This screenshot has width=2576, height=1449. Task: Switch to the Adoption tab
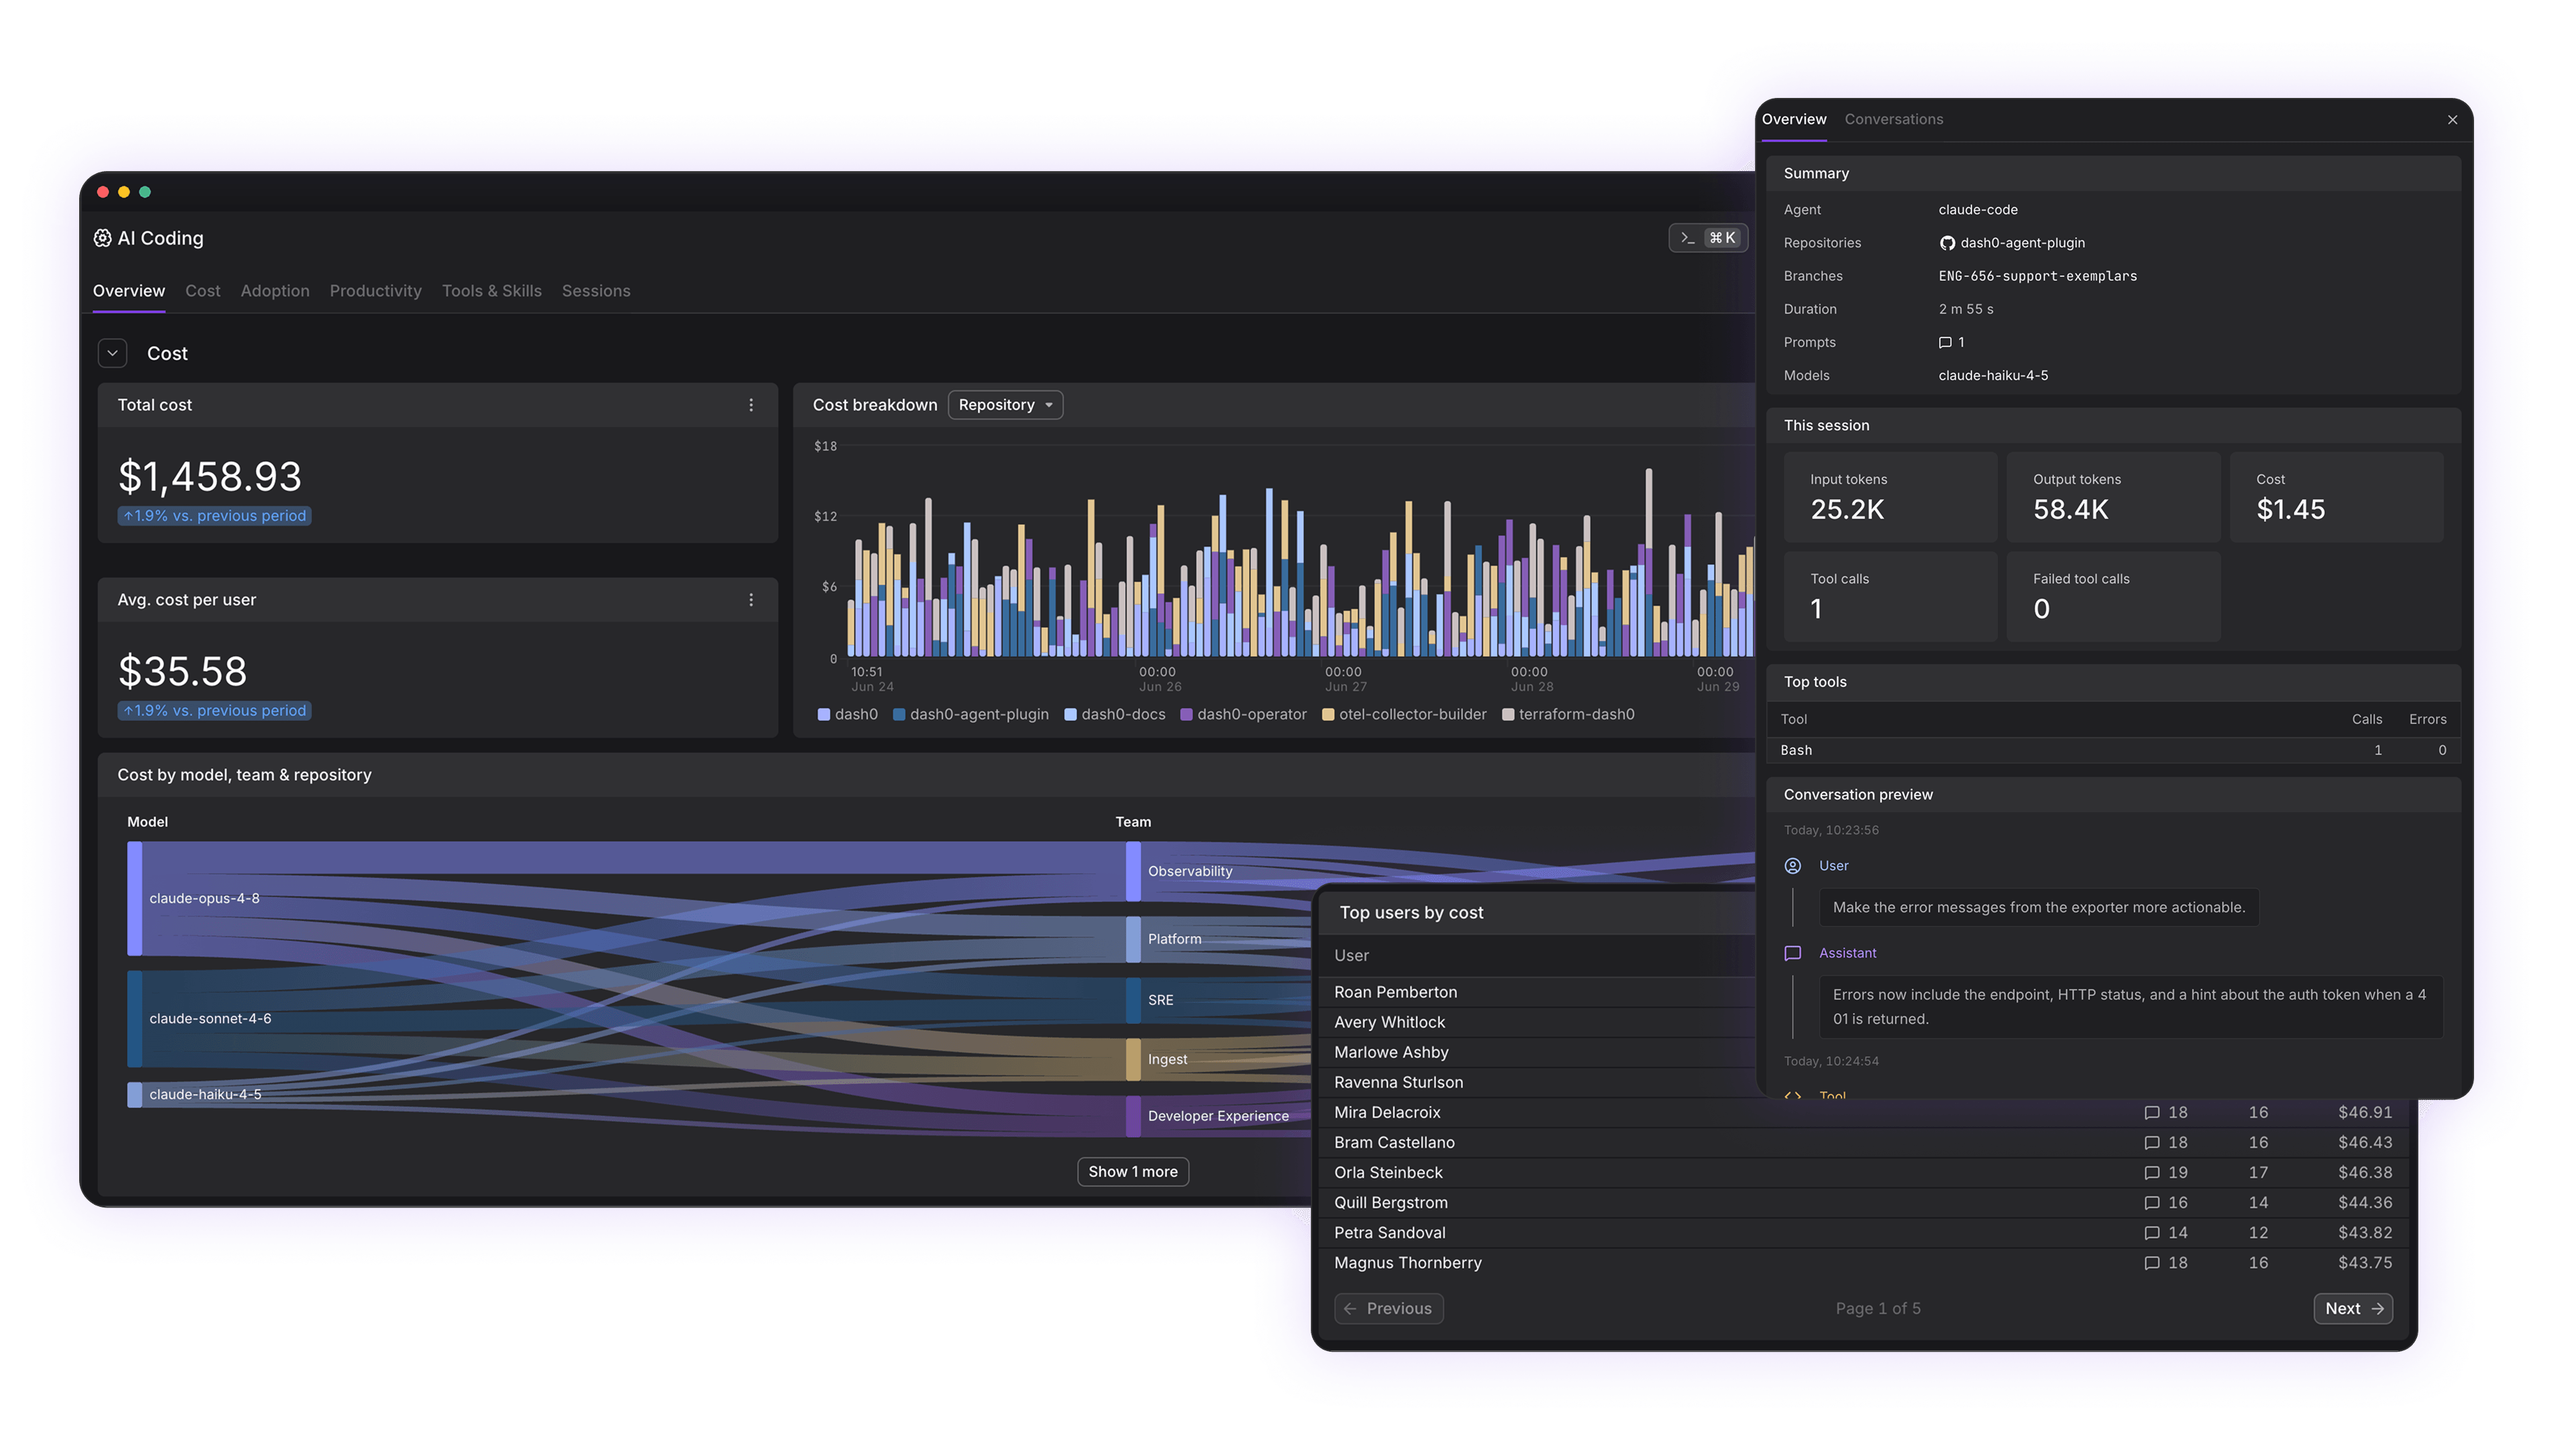[275, 291]
